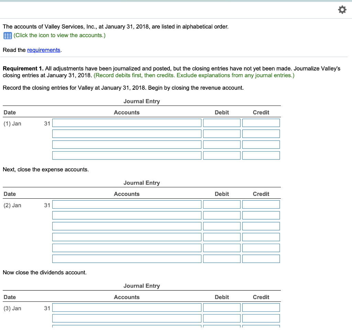The height and width of the screenshot is (331, 352).
Task: Click the fourth Credit field in entry (2)
Action: [261, 237]
